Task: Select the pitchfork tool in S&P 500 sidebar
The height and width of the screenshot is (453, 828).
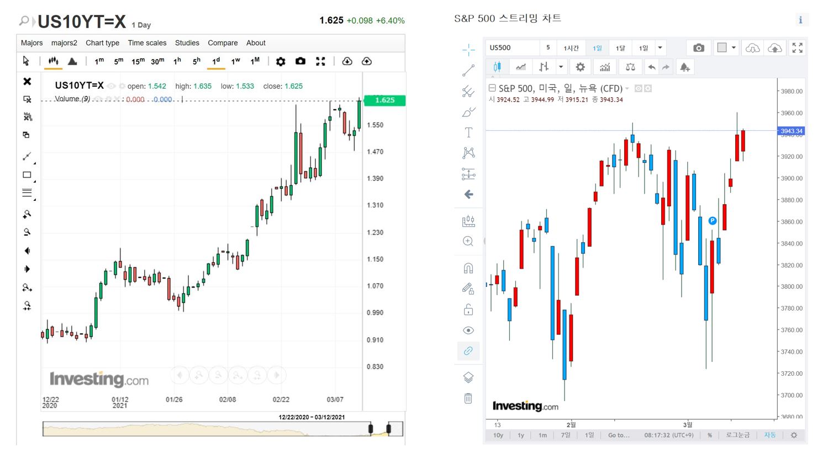Action: [x=468, y=91]
